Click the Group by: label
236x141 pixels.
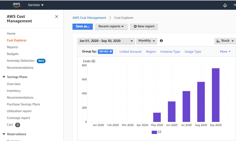89,51
